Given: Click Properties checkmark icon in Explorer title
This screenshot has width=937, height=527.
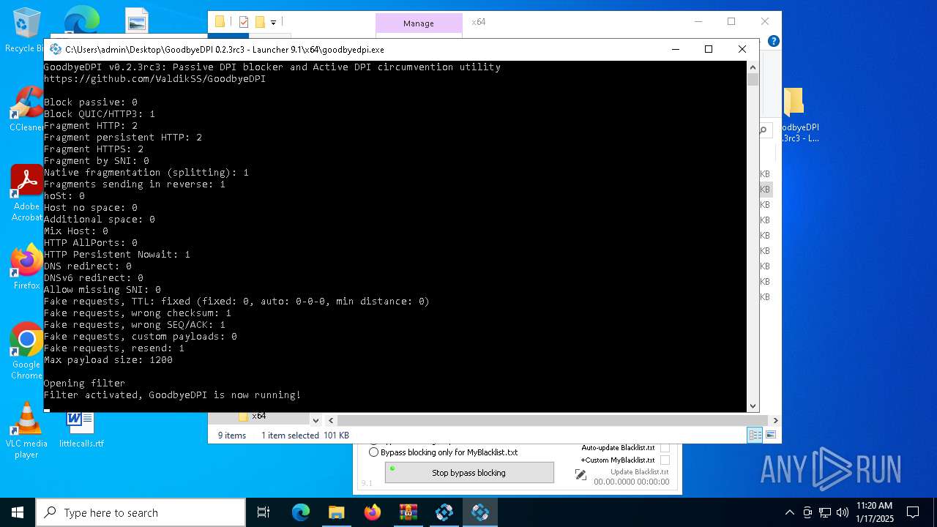Looking at the screenshot, I should pyautogui.click(x=244, y=22).
